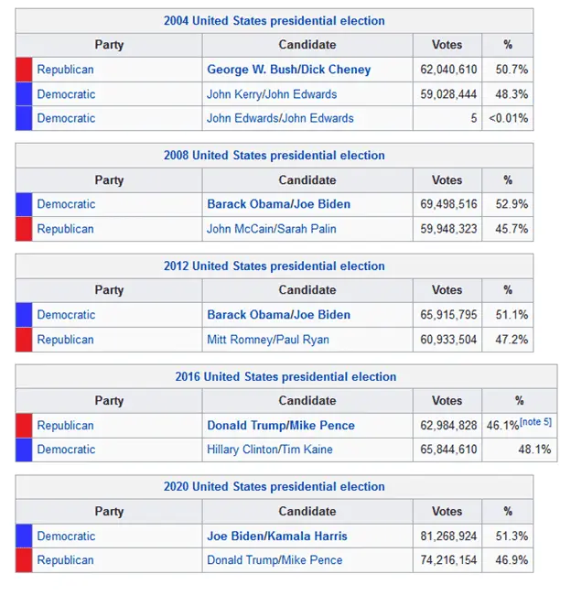Click the Republican party link in the 2012 table
571x596 pixels.
coord(65,340)
